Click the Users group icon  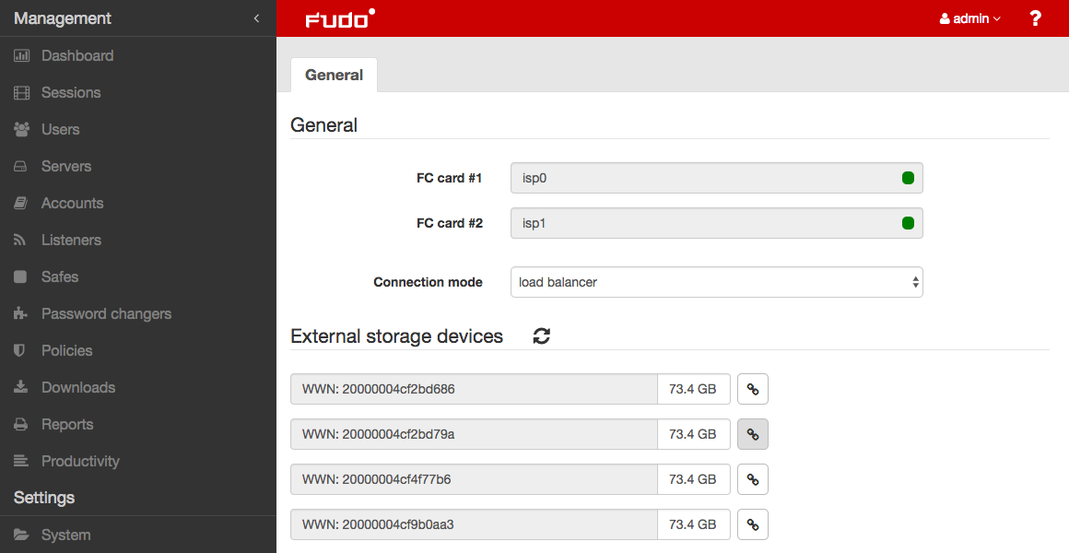tap(21, 130)
